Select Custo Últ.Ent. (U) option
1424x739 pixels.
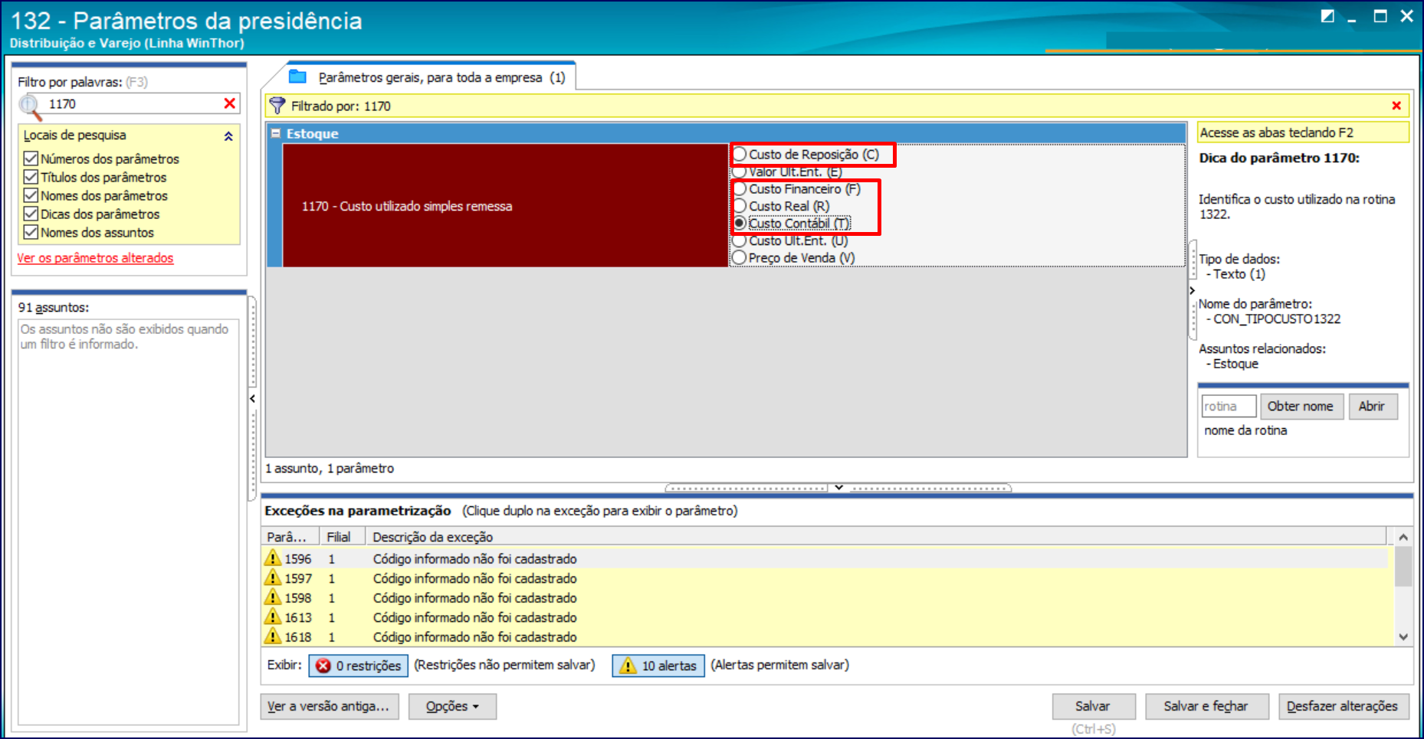pos(740,240)
